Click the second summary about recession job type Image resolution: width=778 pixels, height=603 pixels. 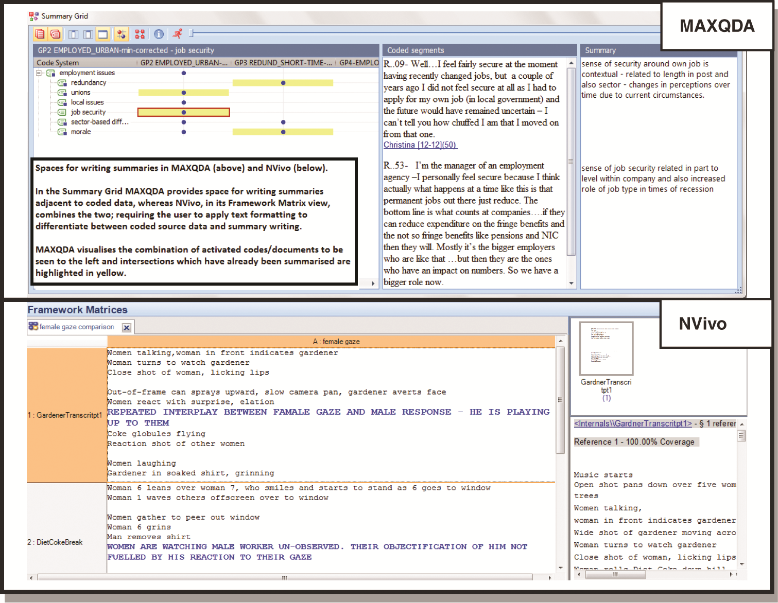(653, 179)
